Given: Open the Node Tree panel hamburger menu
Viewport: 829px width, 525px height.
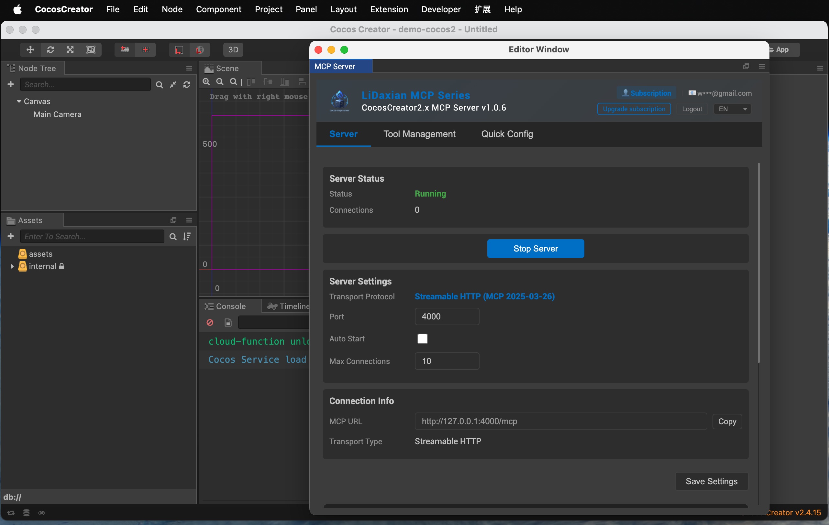Looking at the screenshot, I should [x=189, y=68].
